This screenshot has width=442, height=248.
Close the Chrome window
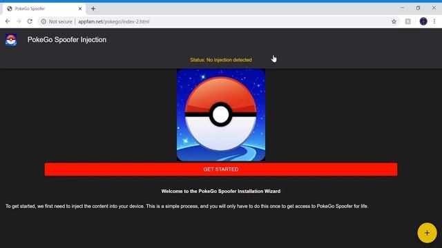tap(434, 8)
